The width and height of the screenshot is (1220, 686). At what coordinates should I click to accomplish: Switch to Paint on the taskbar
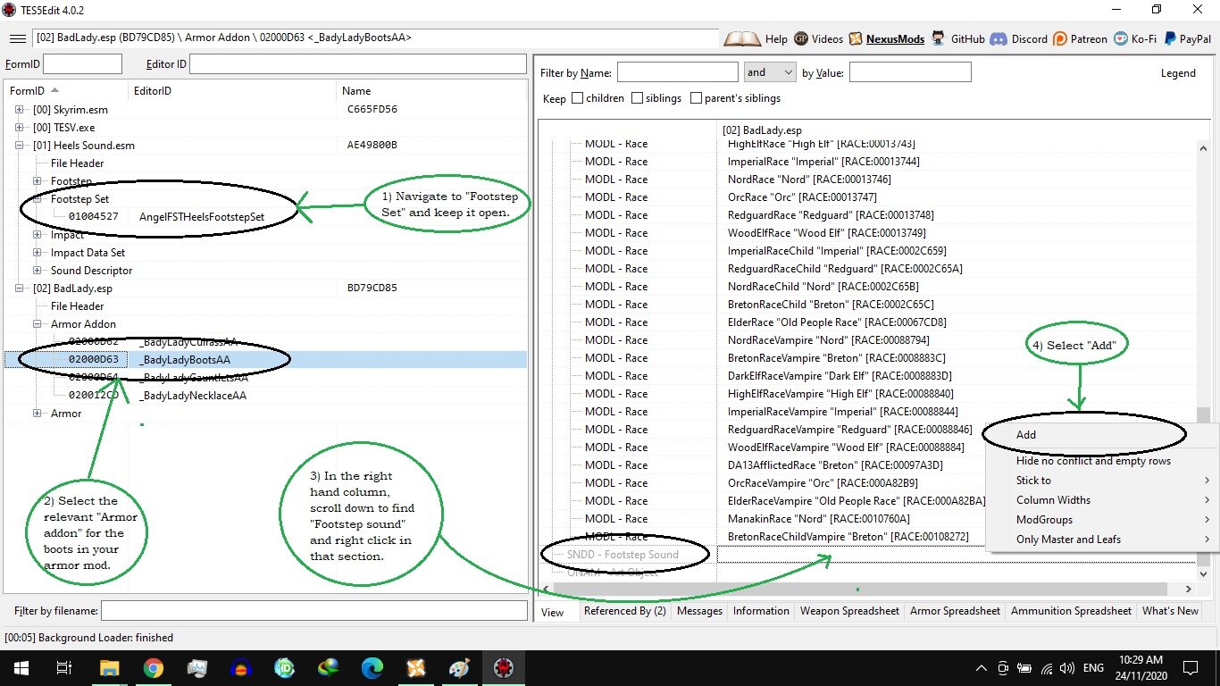coord(459,668)
